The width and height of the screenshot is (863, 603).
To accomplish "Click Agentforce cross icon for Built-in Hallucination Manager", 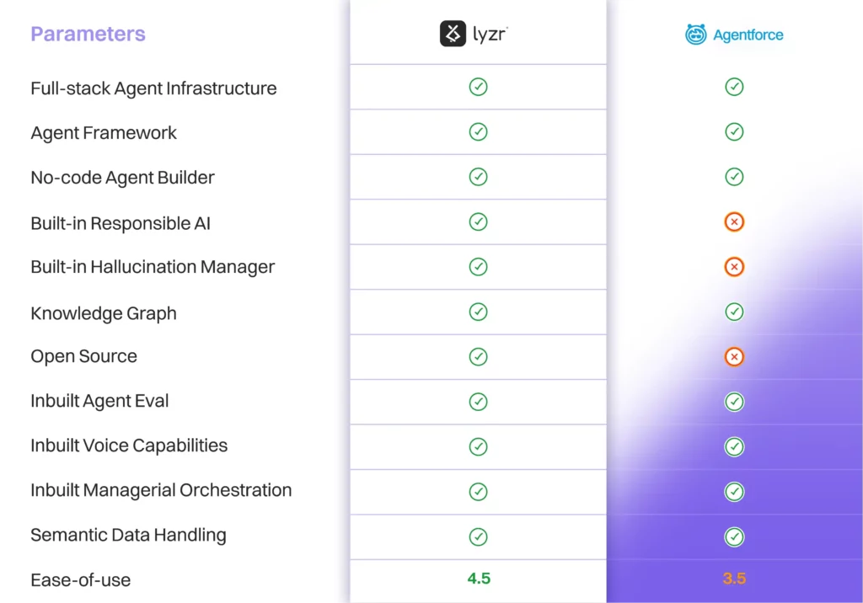I will point(734,267).
